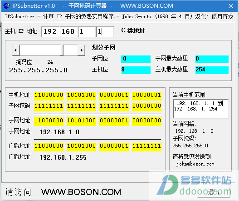
Task: Click the host address fourth binary octet 00000001
Action: (x=146, y=95)
